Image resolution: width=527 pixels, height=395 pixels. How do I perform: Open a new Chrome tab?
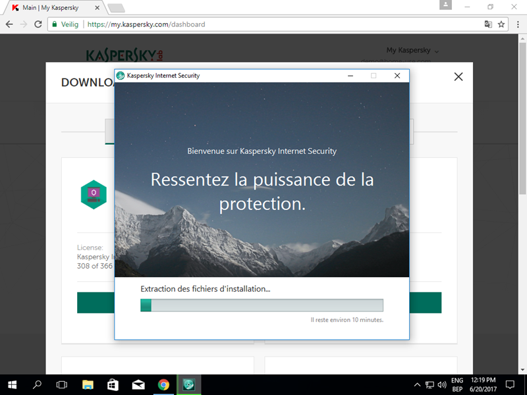point(116,8)
